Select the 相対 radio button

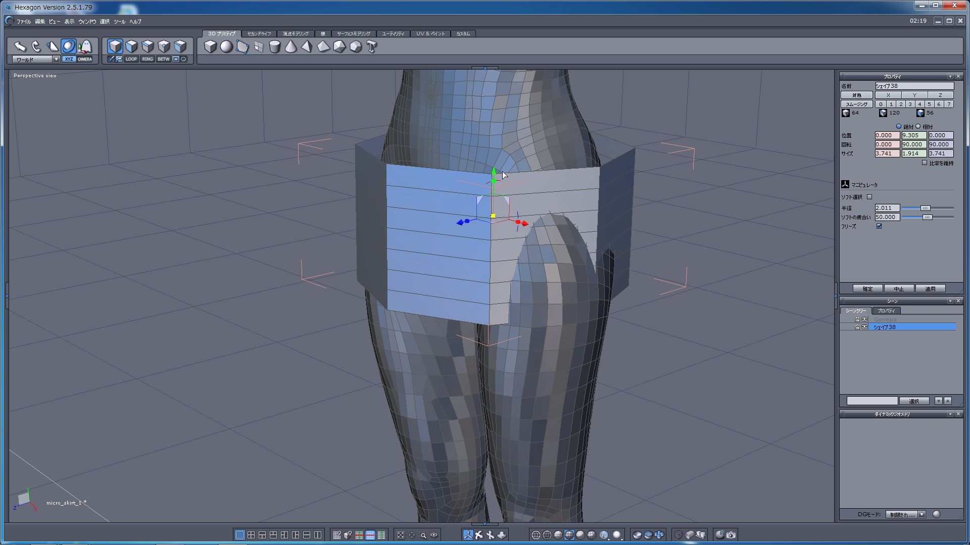[x=918, y=126]
